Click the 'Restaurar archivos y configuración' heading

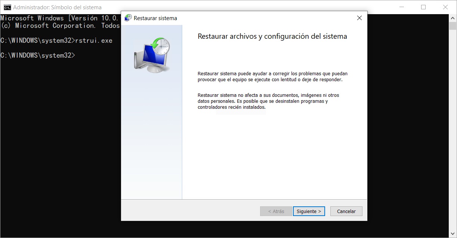coord(272,36)
